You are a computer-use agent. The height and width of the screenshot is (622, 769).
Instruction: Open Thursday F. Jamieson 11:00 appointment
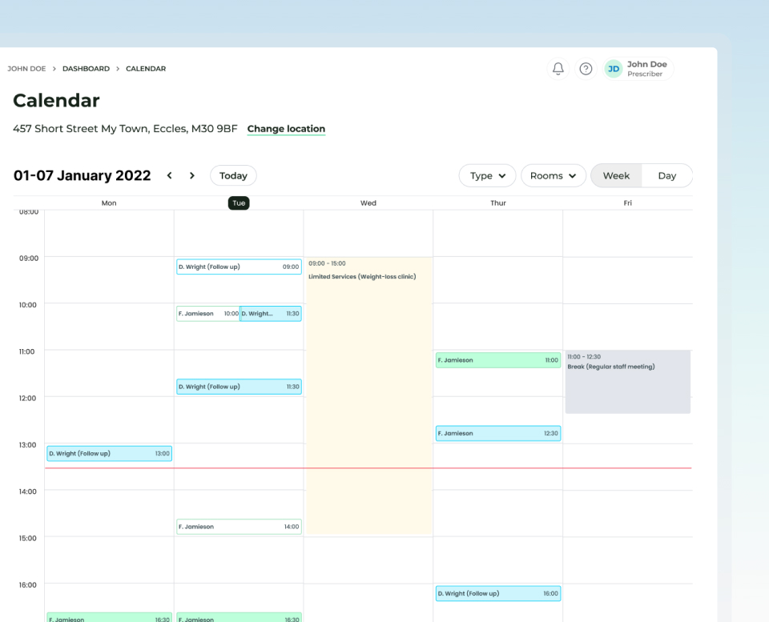(498, 360)
